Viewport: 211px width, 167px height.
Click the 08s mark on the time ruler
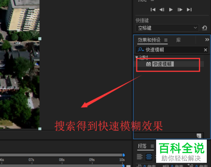(62, 160)
